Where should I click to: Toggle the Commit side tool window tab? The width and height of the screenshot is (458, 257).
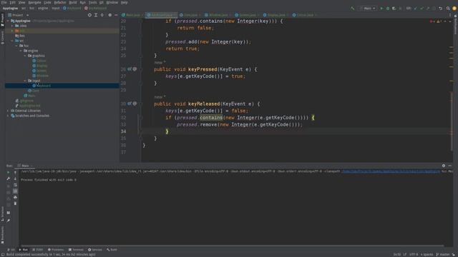(x=2, y=37)
